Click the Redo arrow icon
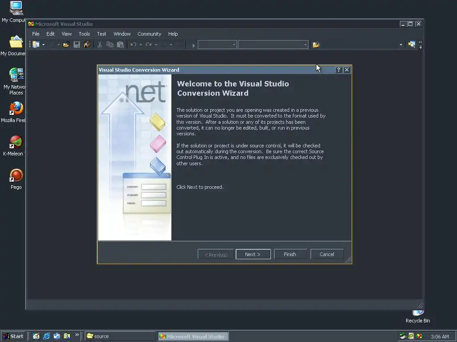This screenshot has width=457, height=342. [x=149, y=45]
